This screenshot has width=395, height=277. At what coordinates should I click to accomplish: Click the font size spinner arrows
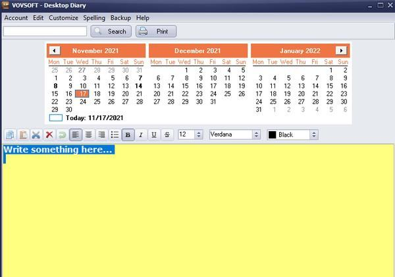[199, 135]
